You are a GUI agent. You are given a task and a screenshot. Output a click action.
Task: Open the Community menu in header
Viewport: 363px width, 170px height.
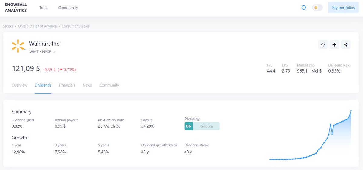point(68,8)
